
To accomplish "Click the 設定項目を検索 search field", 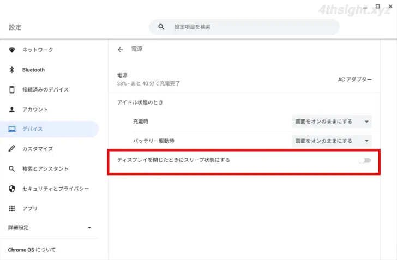I will (244, 27).
